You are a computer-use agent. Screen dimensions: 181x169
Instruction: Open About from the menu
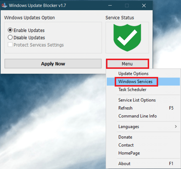pos(143,164)
